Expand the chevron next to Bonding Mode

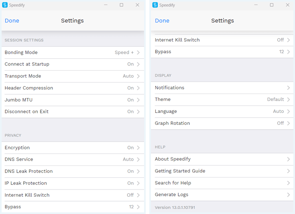click(138, 52)
